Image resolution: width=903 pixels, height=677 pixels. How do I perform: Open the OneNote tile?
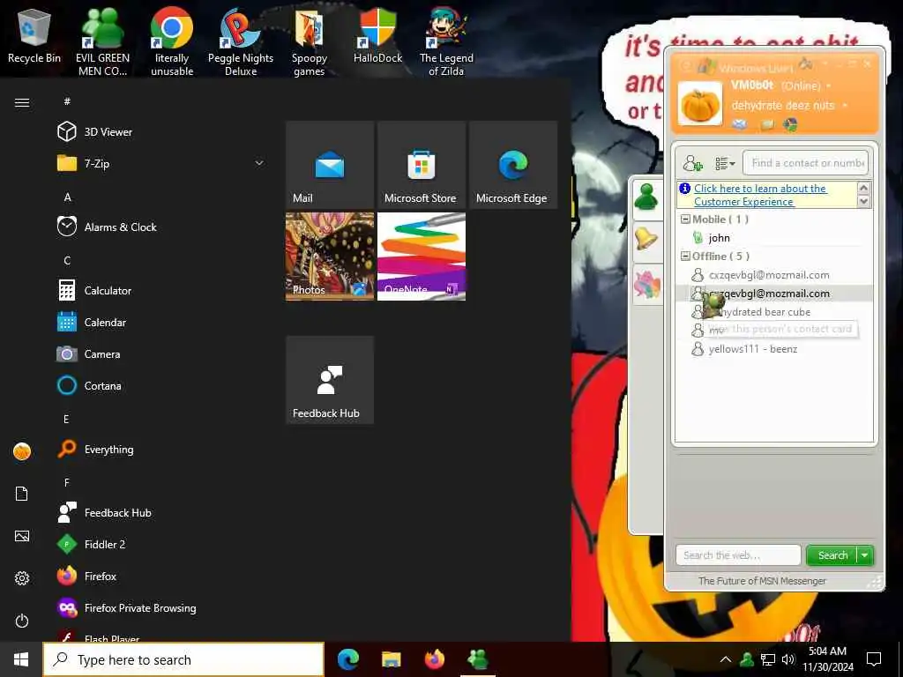[422, 257]
